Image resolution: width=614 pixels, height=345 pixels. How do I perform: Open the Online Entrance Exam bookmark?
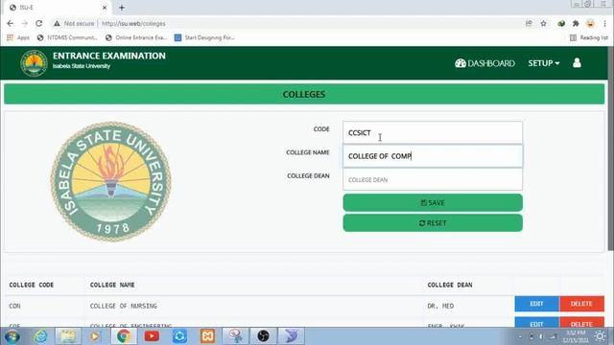[x=136, y=37]
